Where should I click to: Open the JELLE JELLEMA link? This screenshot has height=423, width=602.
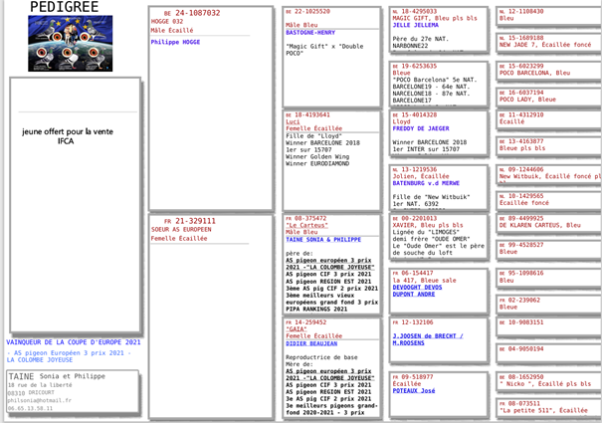[x=416, y=27]
